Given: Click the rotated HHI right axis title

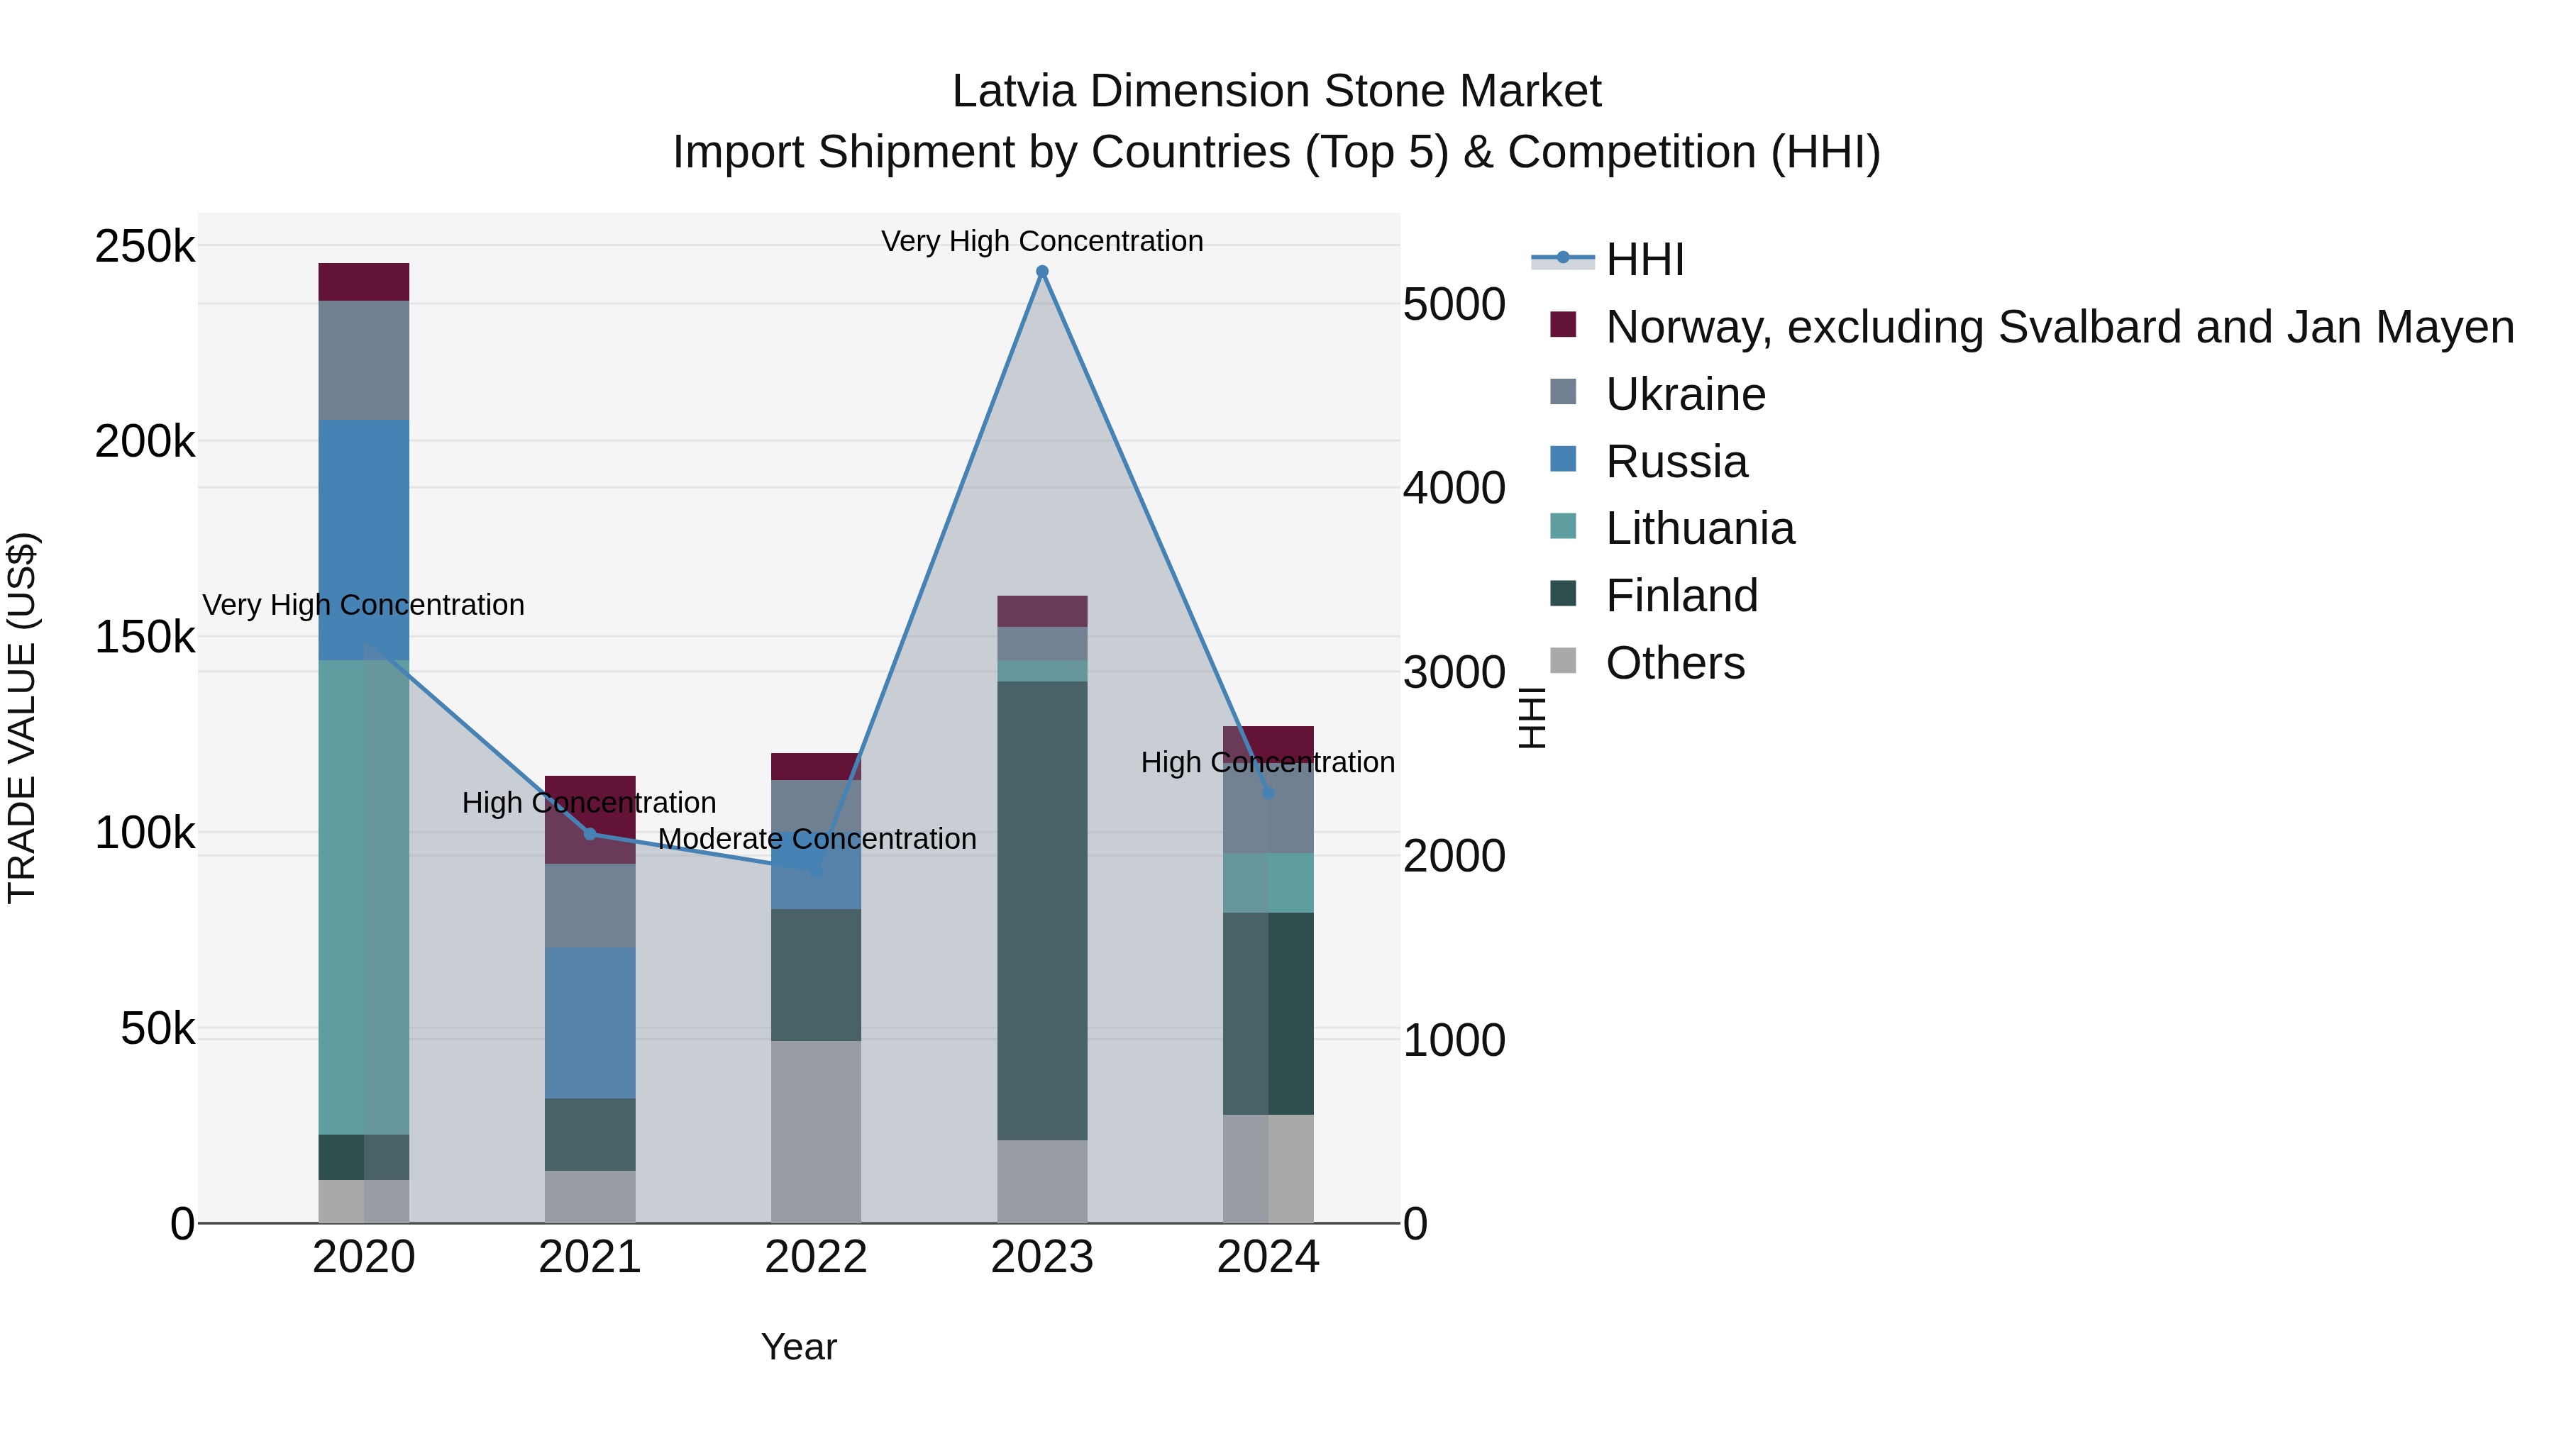Looking at the screenshot, I should click(1533, 718).
